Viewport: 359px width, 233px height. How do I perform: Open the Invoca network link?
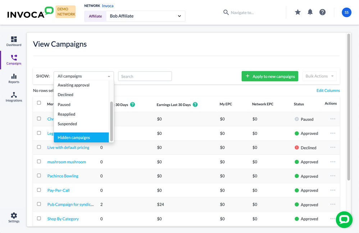(108, 6)
